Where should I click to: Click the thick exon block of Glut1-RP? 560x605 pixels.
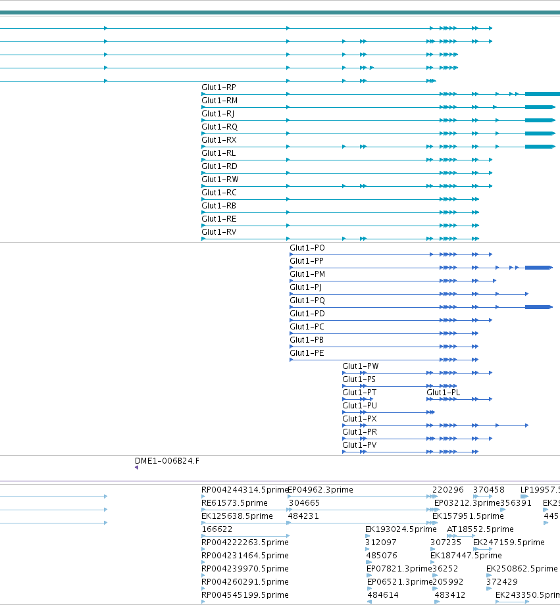pyautogui.click(x=543, y=94)
